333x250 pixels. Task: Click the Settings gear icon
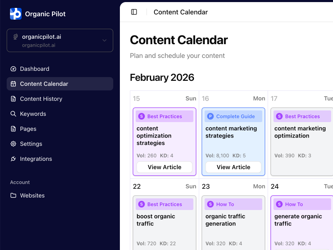tap(13, 144)
